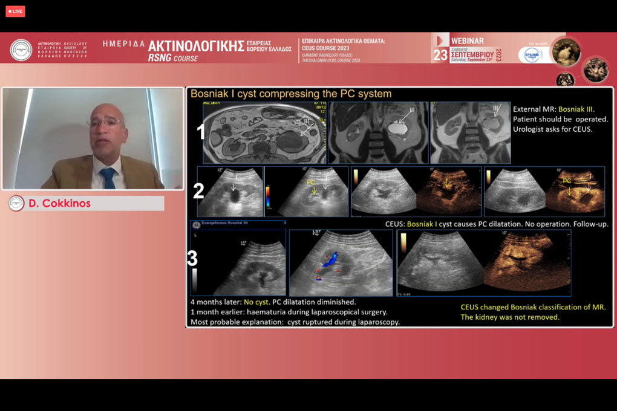Click the middle coronal MR image with bright cyst
The width and height of the screenshot is (617, 411).
(x=377, y=132)
